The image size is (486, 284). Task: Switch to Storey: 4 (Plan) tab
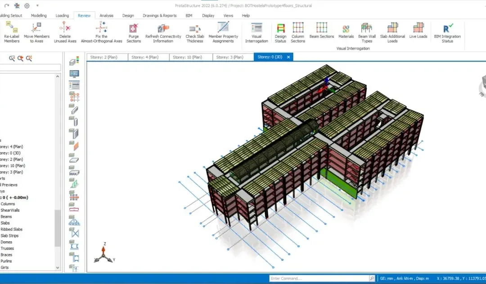(145, 57)
